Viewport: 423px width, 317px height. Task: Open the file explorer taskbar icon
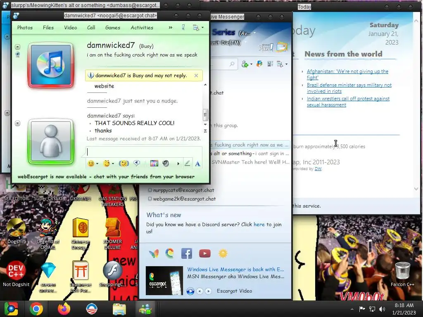119,309
